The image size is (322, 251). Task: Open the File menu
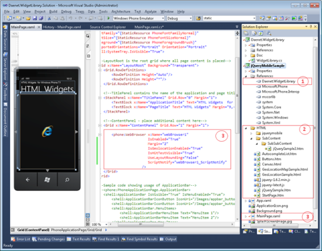pos(7,12)
